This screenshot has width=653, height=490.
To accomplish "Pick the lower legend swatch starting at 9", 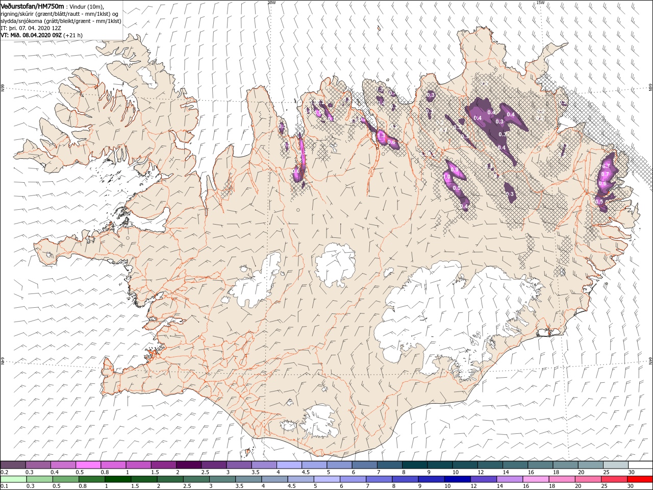I will 431,479.
